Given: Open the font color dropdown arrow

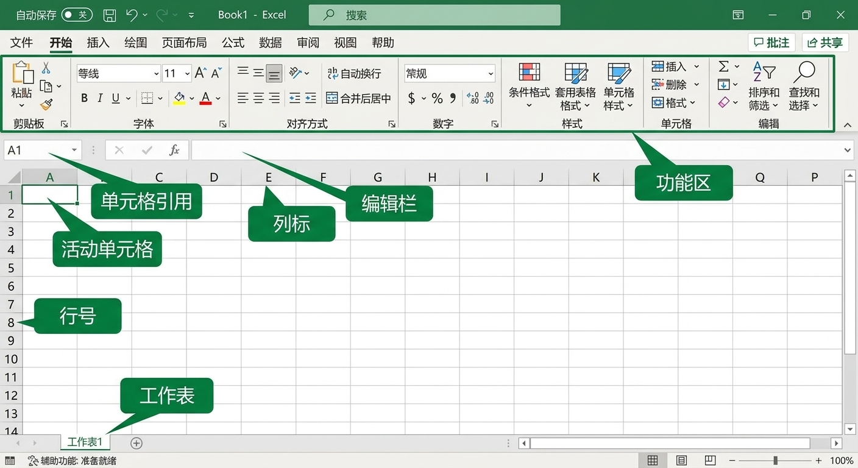Looking at the screenshot, I should click(218, 98).
